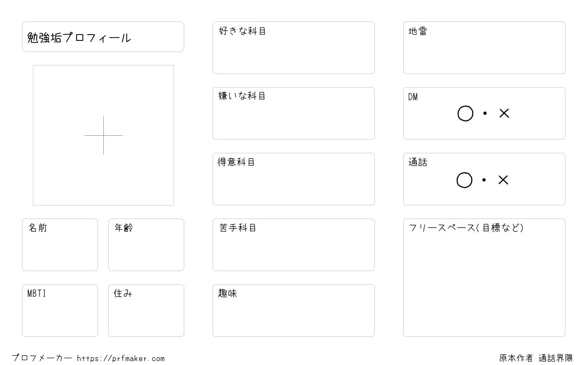
Task: Click the 住み residence field
Action: [146, 310]
